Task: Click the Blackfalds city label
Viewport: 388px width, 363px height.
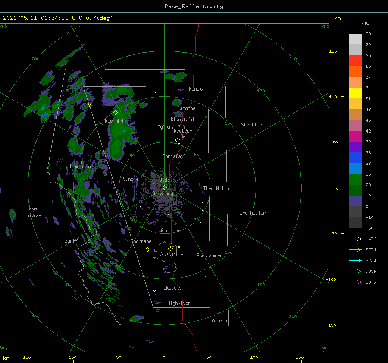Action: pyautogui.click(x=183, y=120)
